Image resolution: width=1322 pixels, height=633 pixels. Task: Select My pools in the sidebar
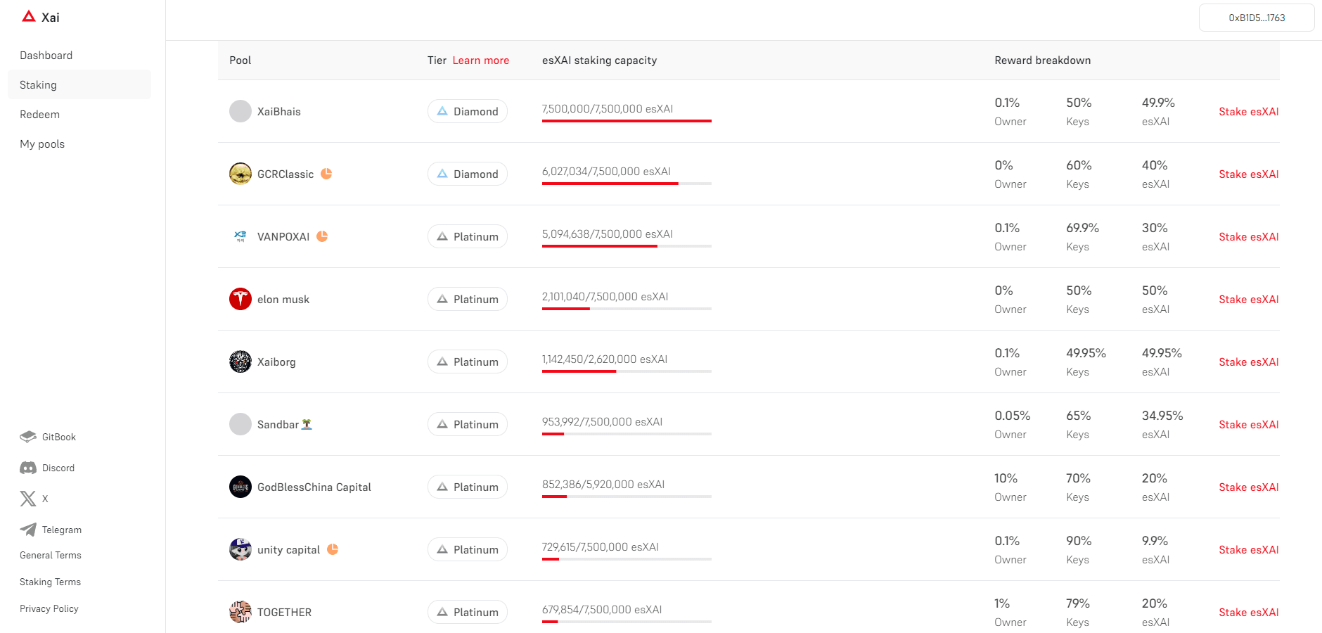pos(42,144)
